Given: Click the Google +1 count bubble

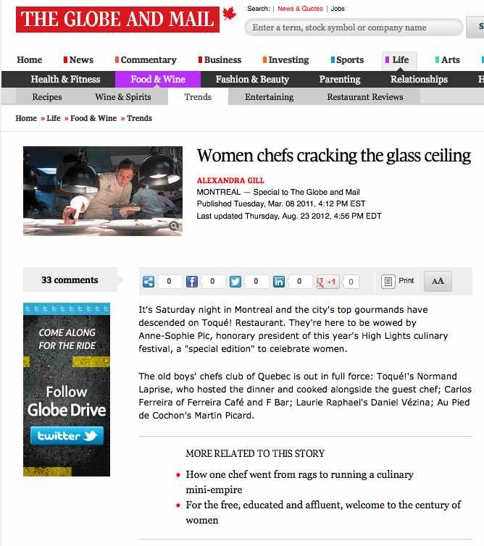Looking at the screenshot, I should point(351,282).
